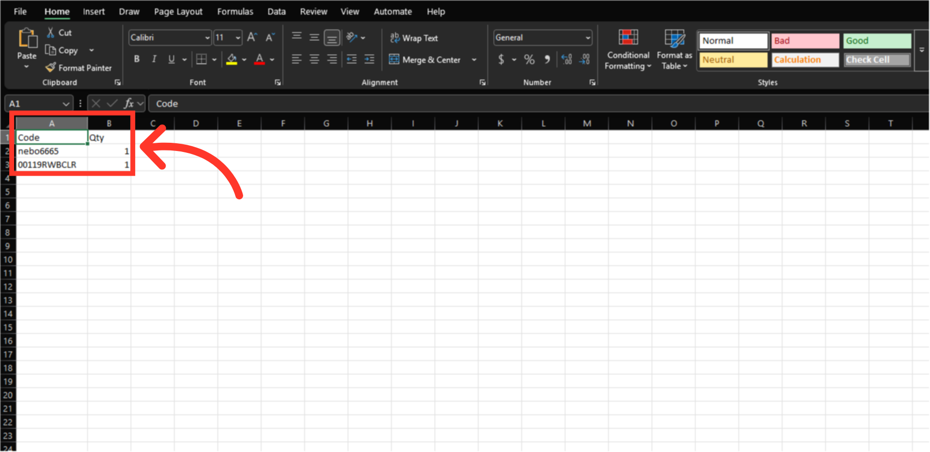Cut the selection with scissors icon

tap(50, 32)
